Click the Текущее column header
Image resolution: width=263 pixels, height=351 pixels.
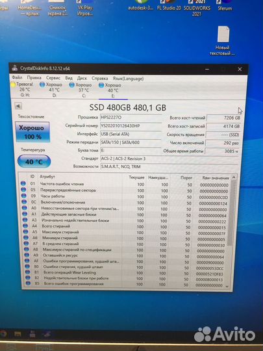[136, 177]
